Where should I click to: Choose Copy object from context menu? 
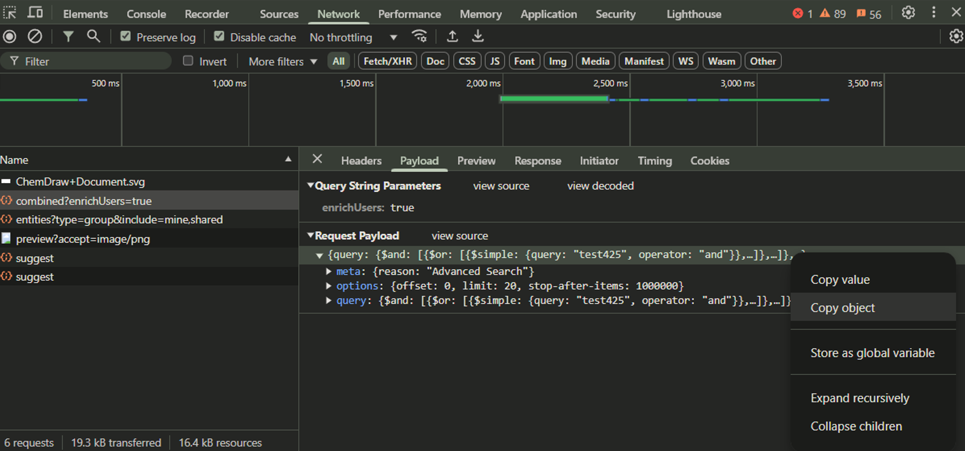[842, 308]
